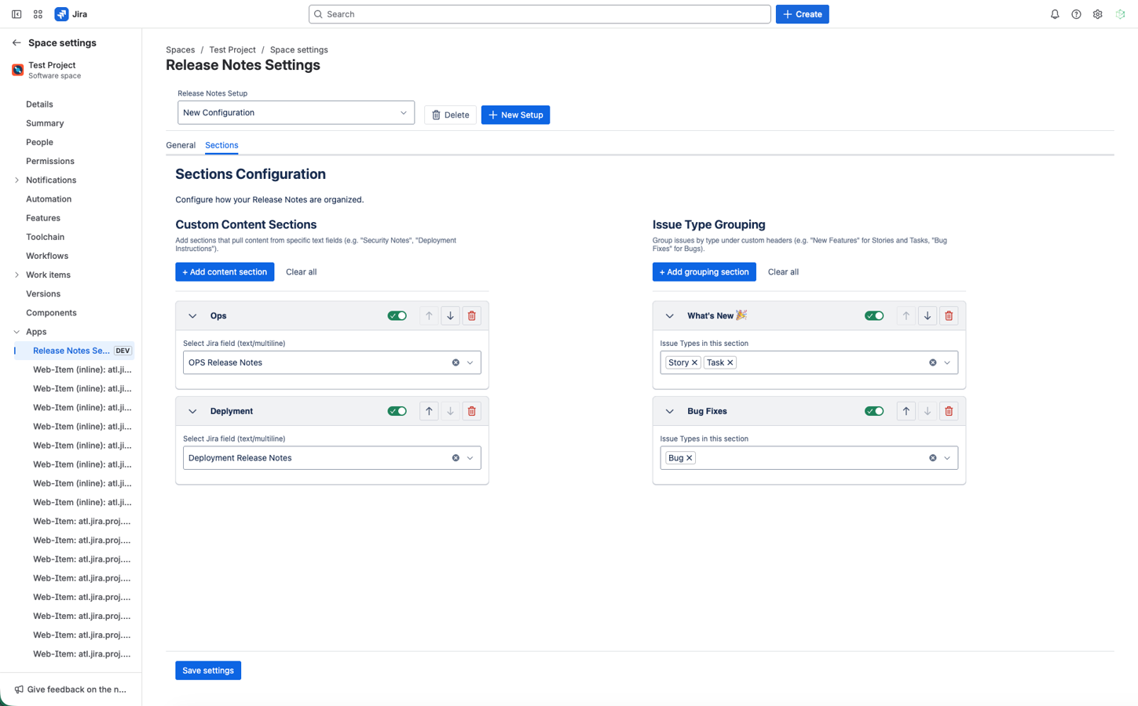Delete the Ops content section
The width and height of the screenshot is (1138, 706).
(471, 316)
